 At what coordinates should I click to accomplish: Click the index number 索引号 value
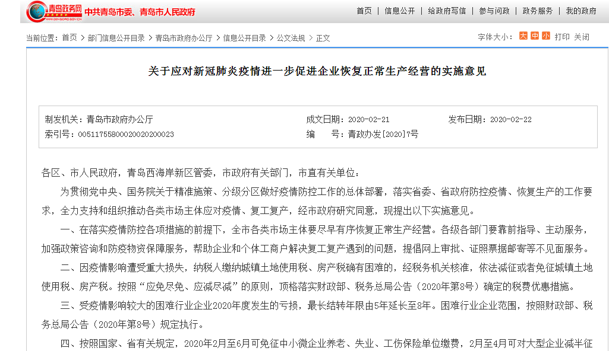click(126, 135)
